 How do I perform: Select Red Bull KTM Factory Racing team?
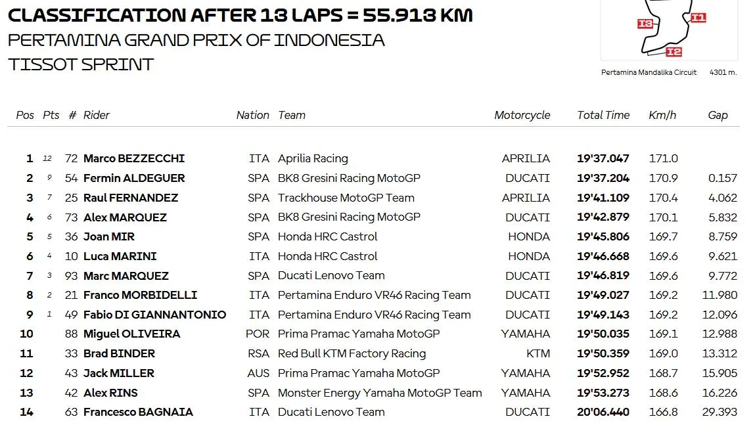tap(352, 353)
